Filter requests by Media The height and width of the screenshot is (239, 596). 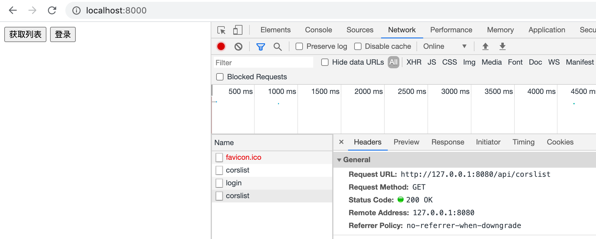492,62
